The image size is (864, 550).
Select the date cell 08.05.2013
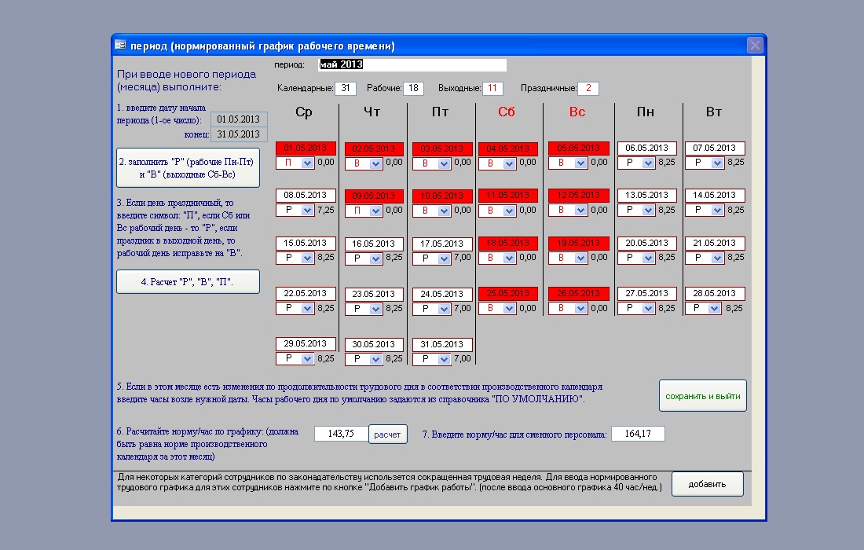[306, 195]
